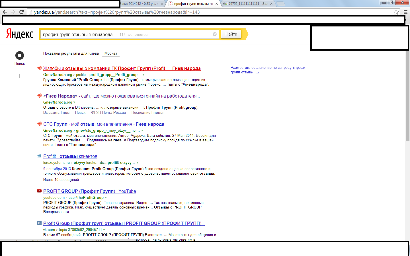This screenshot has width=410, height=256.
Task: Click megaphone favicon of «Гнев Народа» result
Action: click(39, 96)
